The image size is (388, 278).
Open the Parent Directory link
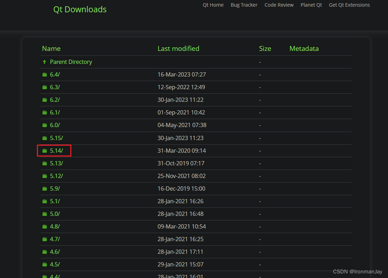point(71,62)
